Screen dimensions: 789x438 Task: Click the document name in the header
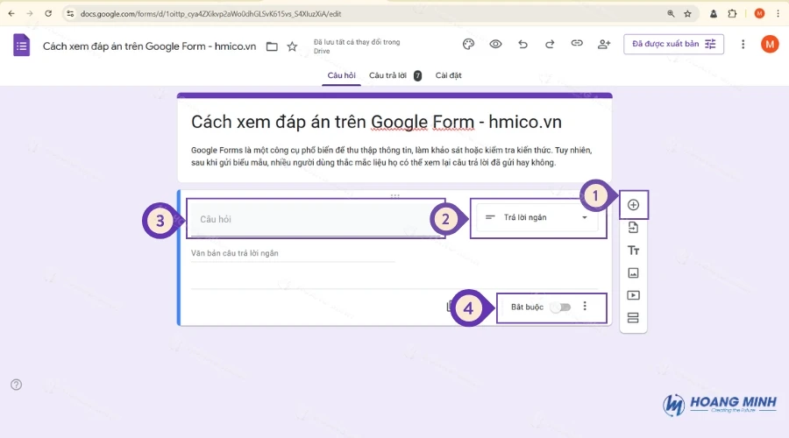point(149,46)
